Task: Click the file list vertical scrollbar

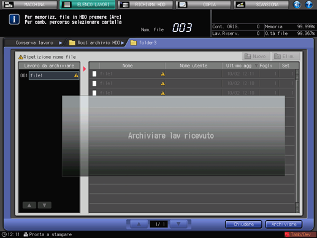Action: 297,141
